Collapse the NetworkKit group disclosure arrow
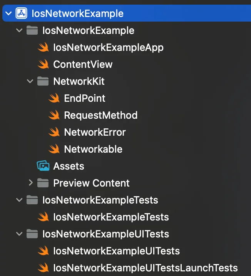The image size is (251, 276). 30,81
